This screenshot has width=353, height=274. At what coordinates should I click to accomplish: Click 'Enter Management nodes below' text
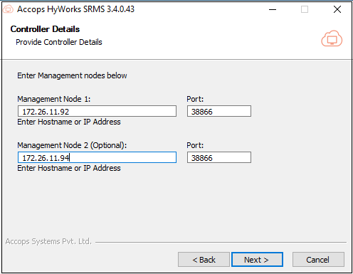(x=72, y=75)
